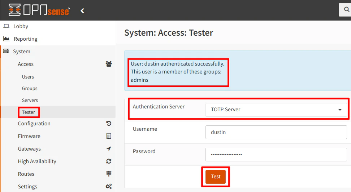Click the 'Username' field label
The image size is (351, 192).
145,129
